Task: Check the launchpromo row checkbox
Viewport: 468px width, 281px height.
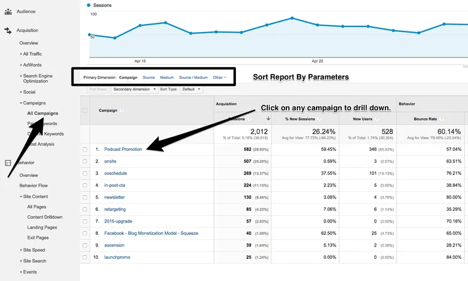Action: coord(85,257)
